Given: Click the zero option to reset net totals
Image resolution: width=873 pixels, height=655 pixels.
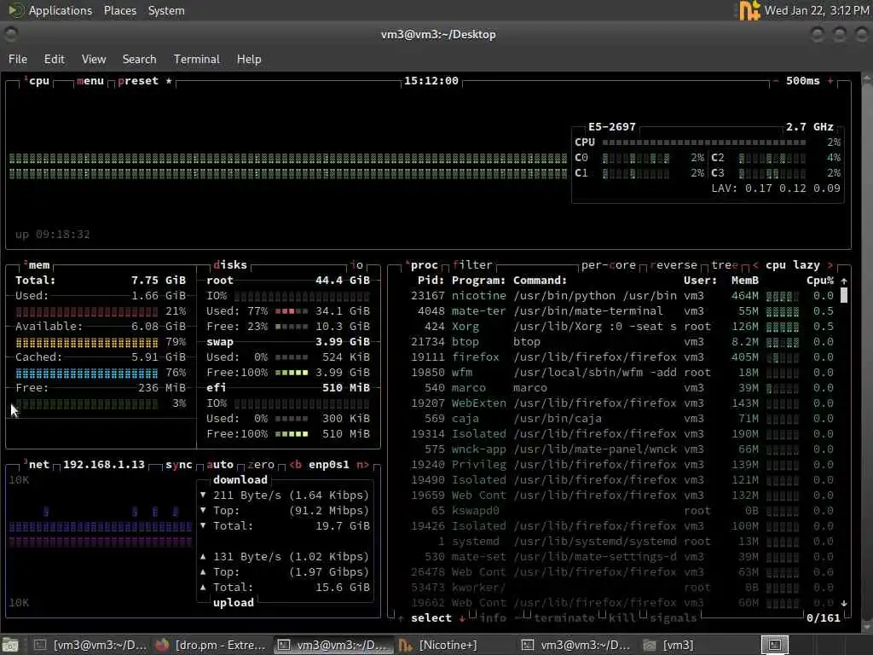Looking at the screenshot, I should click(261, 465).
